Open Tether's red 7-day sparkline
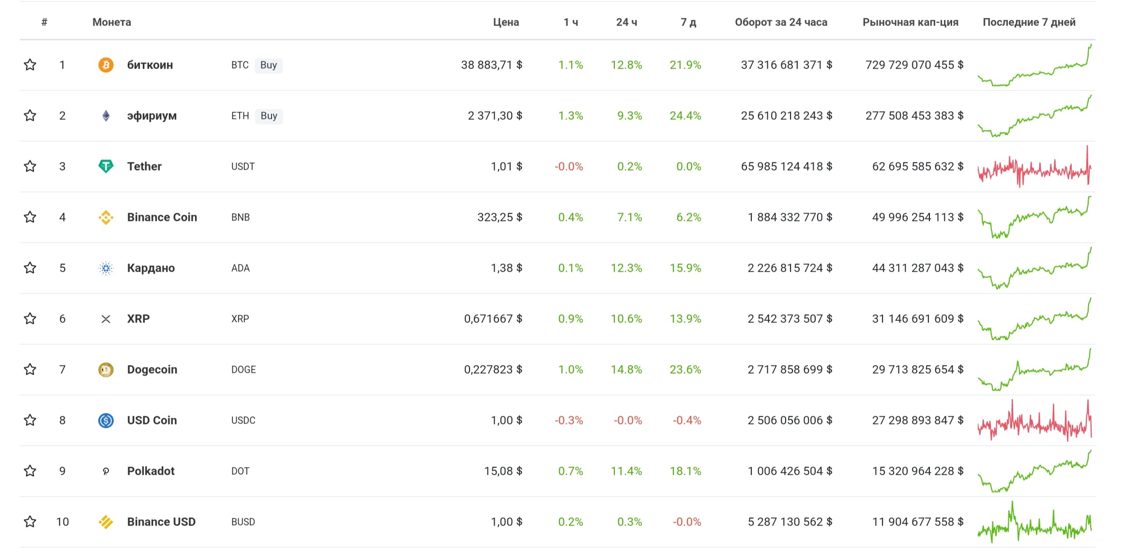Viewport: 1125px width, 555px height. (x=1034, y=166)
